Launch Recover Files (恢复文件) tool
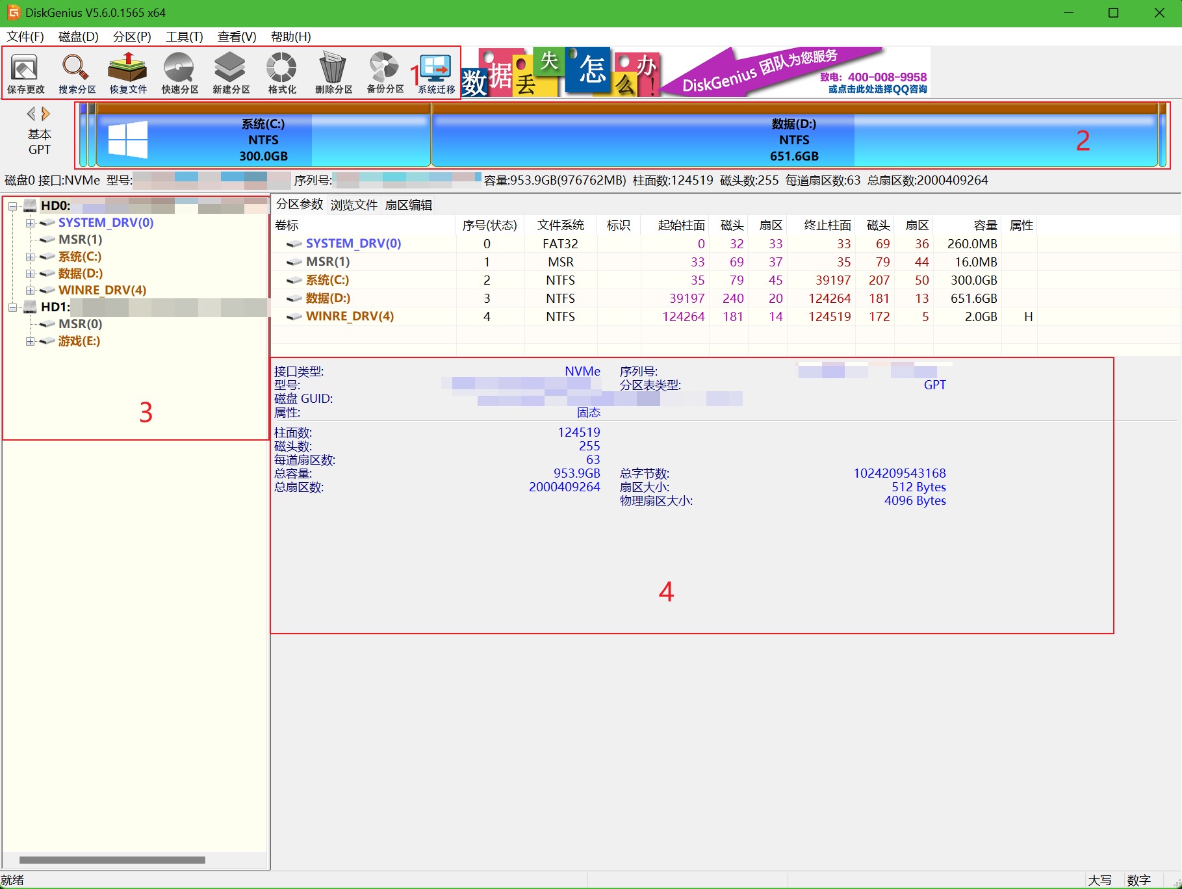The width and height of the screenshot is (1182, 889). 128,73
